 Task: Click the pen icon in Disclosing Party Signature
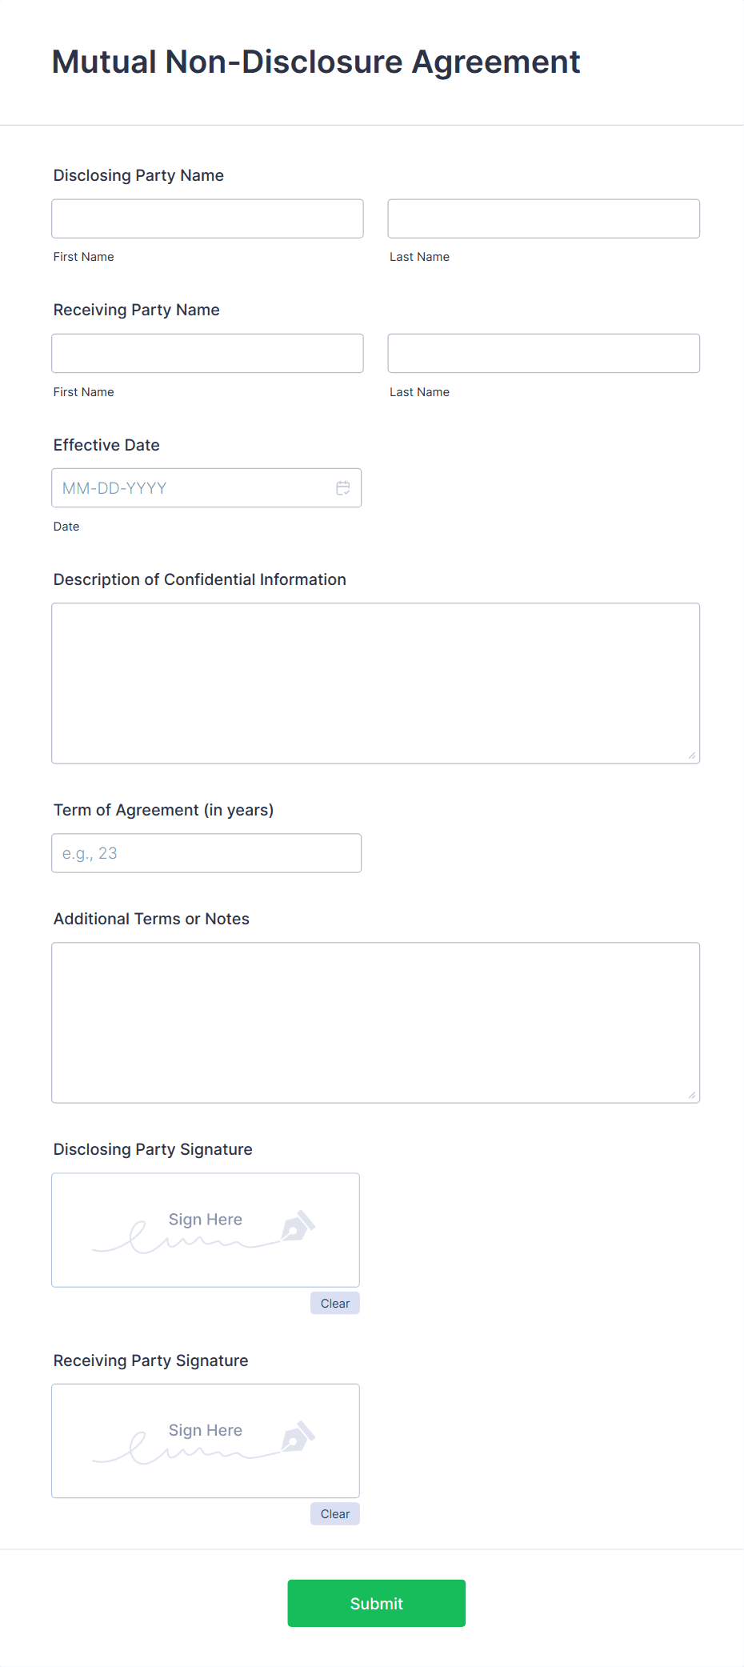(x=298, y=1226)
